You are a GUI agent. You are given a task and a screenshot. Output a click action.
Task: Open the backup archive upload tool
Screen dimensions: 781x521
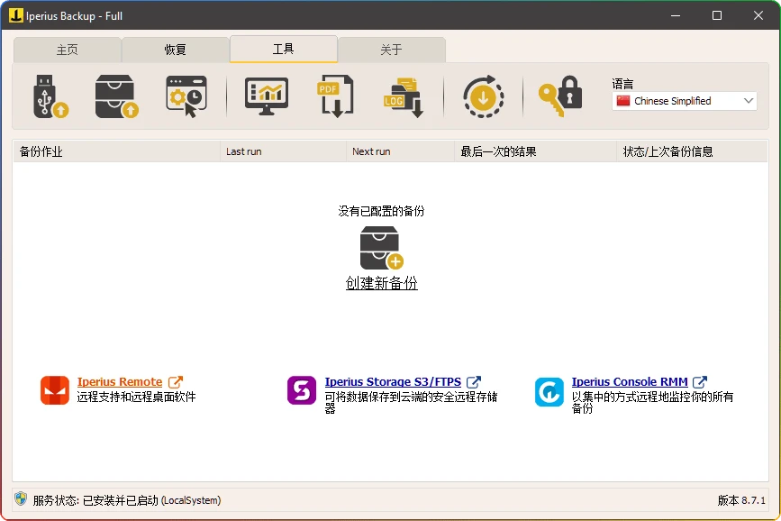pos(115,97)
